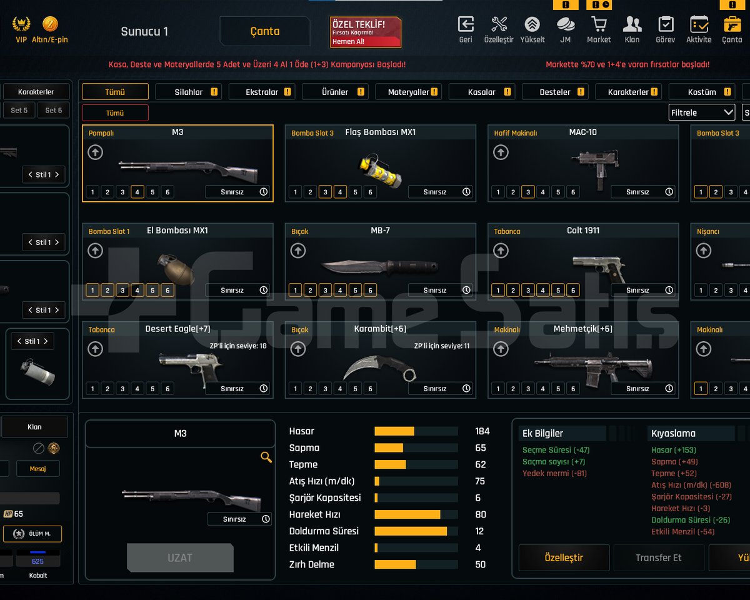
Task: Click the VIP crown icon
Action: click(x=22, y=29)
